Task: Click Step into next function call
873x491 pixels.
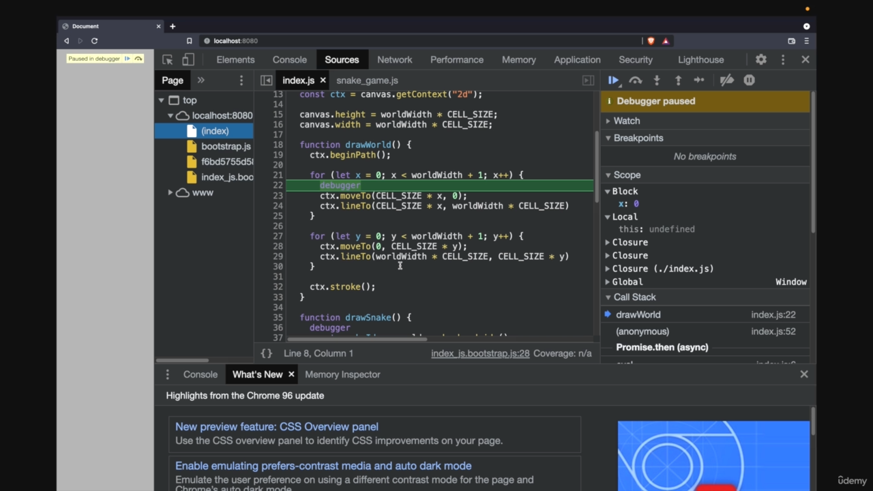Action: pyautogui.click(x=657, y=80)
